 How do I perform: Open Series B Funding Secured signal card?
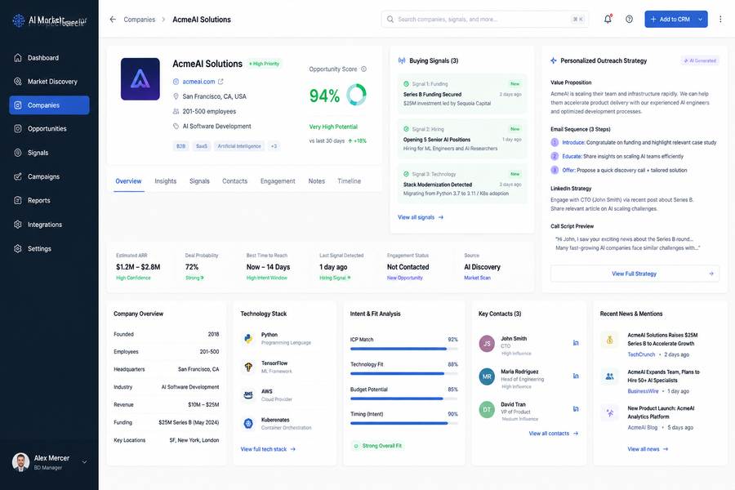(x=462, y=93)
